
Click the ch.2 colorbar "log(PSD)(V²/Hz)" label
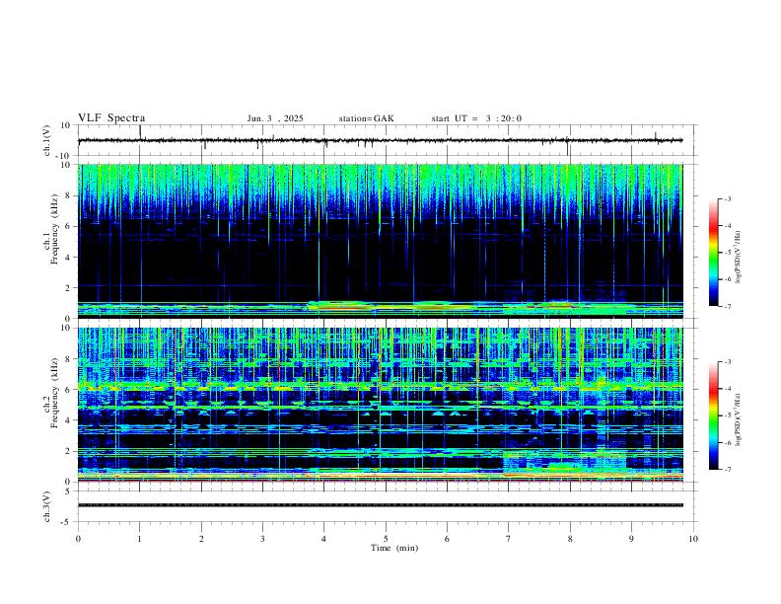[739, 419]
